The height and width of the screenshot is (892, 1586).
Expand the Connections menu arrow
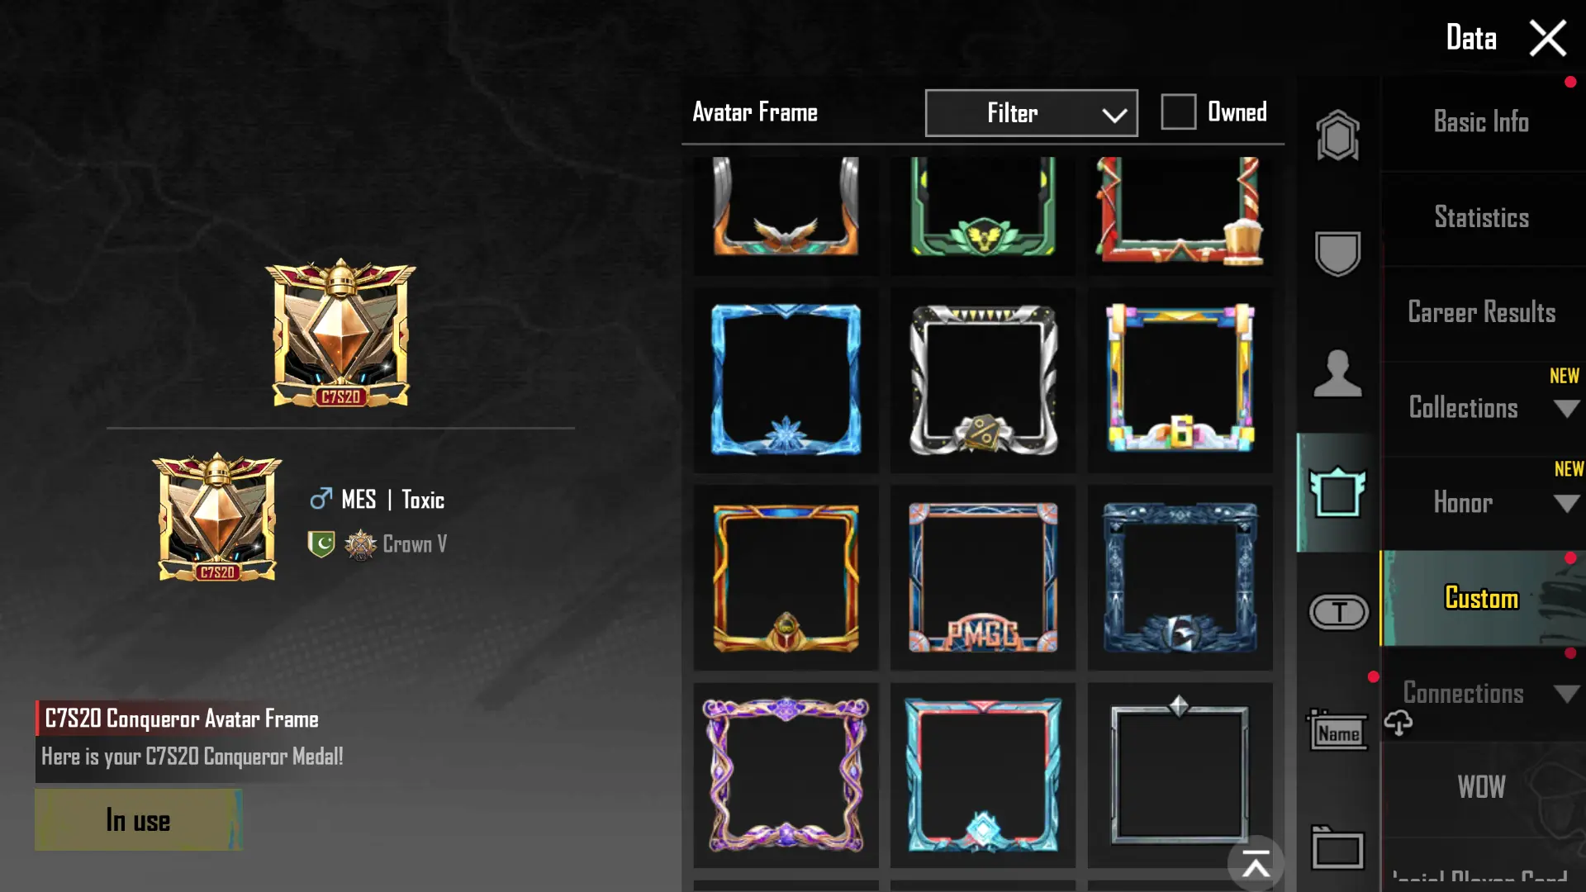[x=1566, y=694]
